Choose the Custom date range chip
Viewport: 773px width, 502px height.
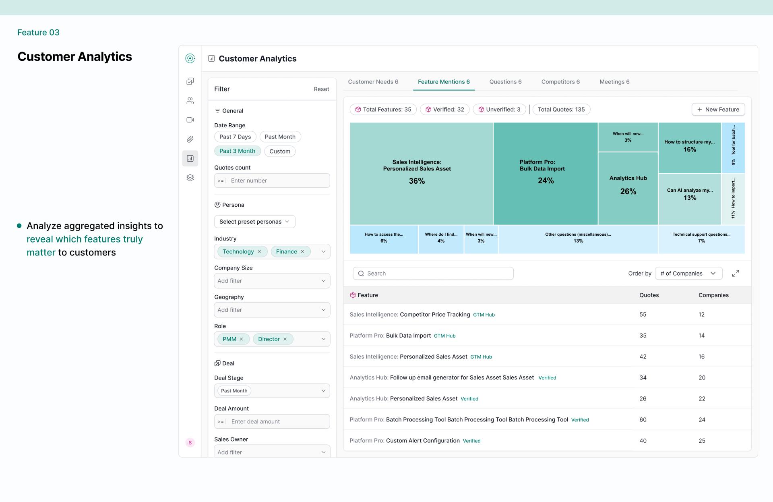tap(279, 151)
